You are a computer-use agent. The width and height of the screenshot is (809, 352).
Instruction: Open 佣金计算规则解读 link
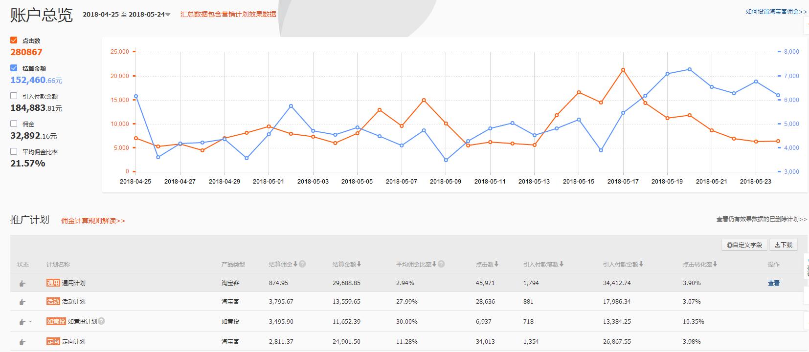coord(93,221)
